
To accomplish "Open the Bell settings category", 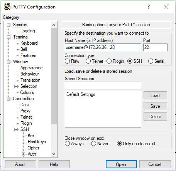I will point(24,49).
